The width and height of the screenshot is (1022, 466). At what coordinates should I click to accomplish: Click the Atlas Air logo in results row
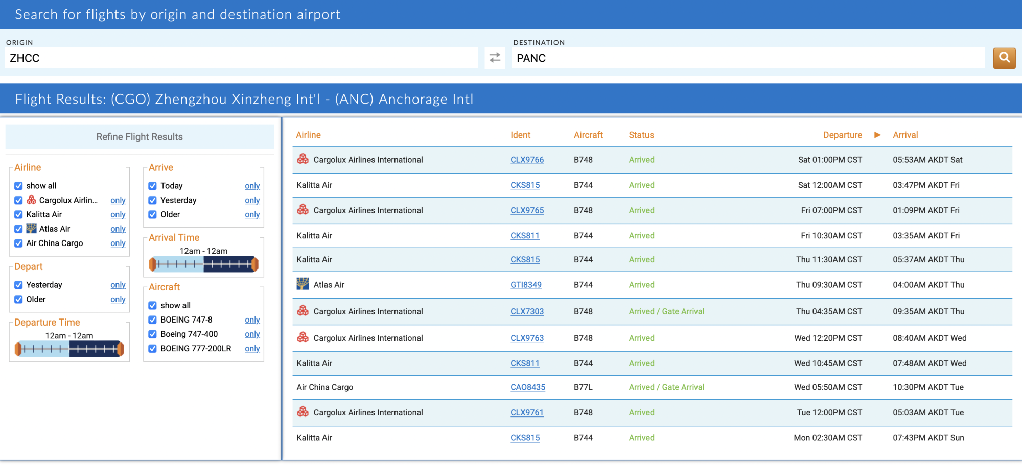click(303, 284)
